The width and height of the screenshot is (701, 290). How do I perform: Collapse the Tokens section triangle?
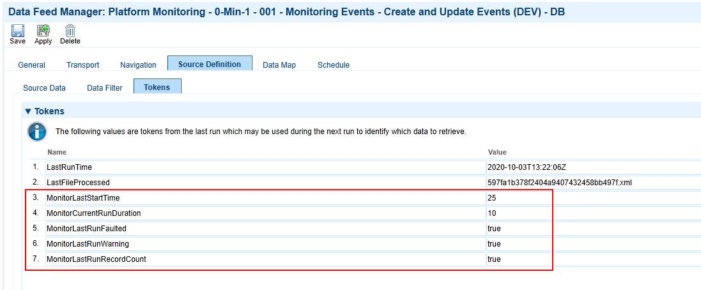click(x=29, y=111)
